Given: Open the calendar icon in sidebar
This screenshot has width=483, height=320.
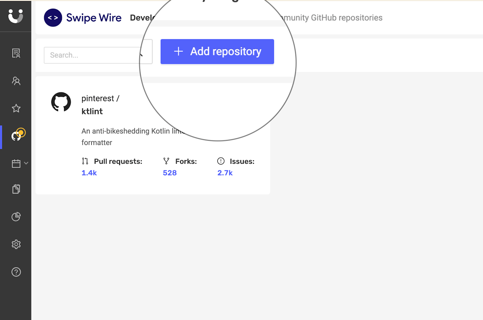Looking at the screenshot, I should 16,163.
